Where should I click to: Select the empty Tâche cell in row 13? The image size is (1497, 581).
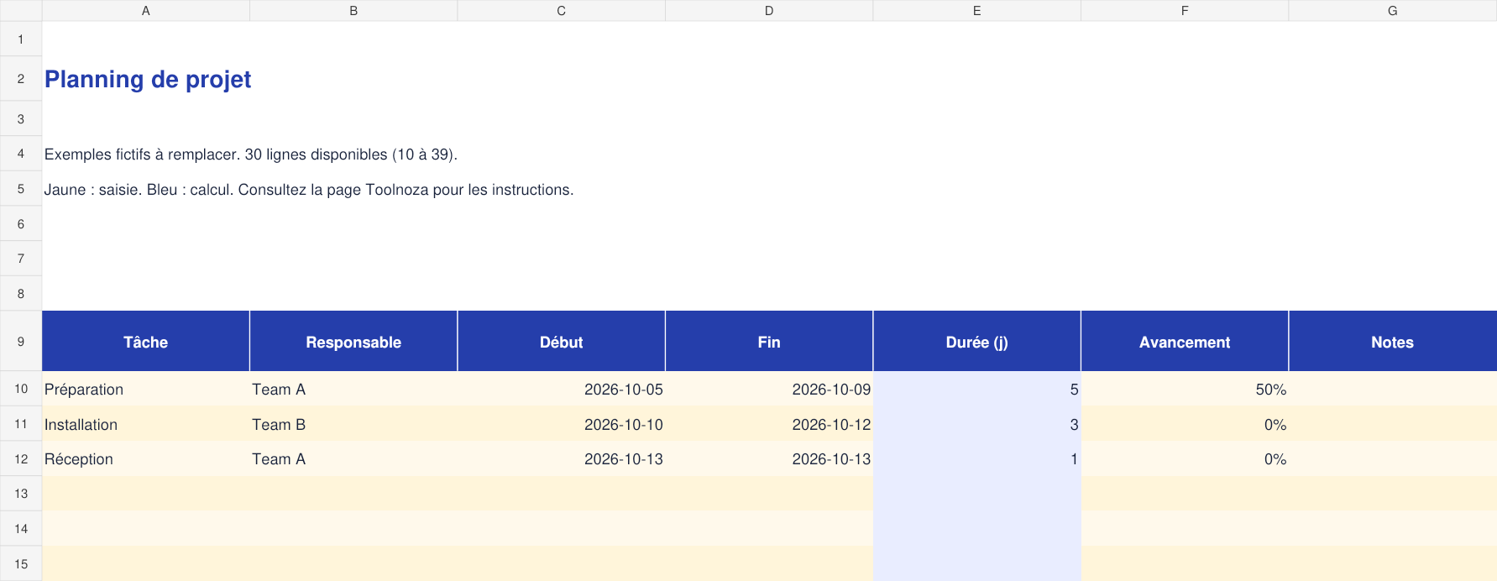click(x=146, y=494)
